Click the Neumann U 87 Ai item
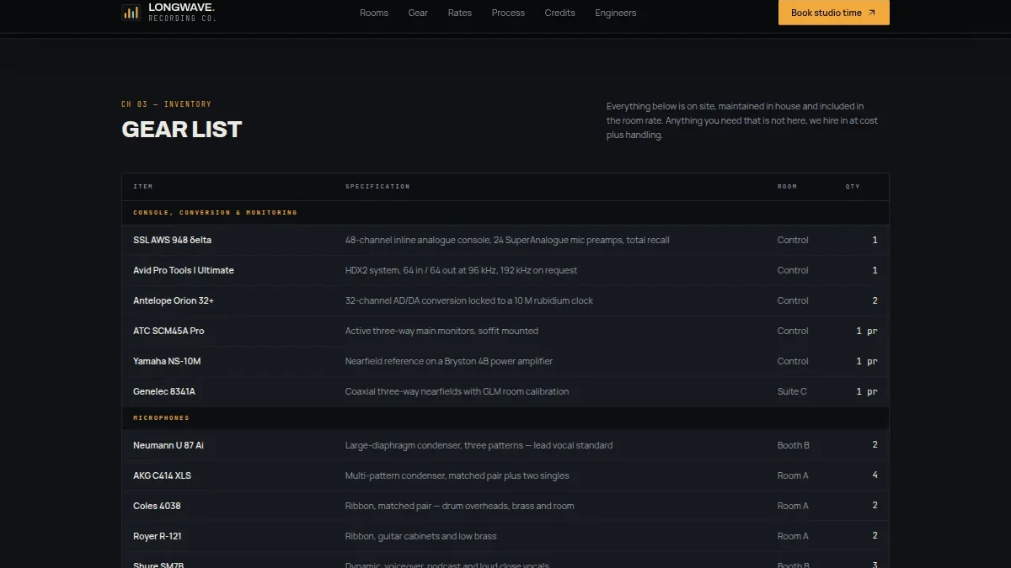This screenshot has width=1011, height=568. pyautogui.click(x=168, y=445)
